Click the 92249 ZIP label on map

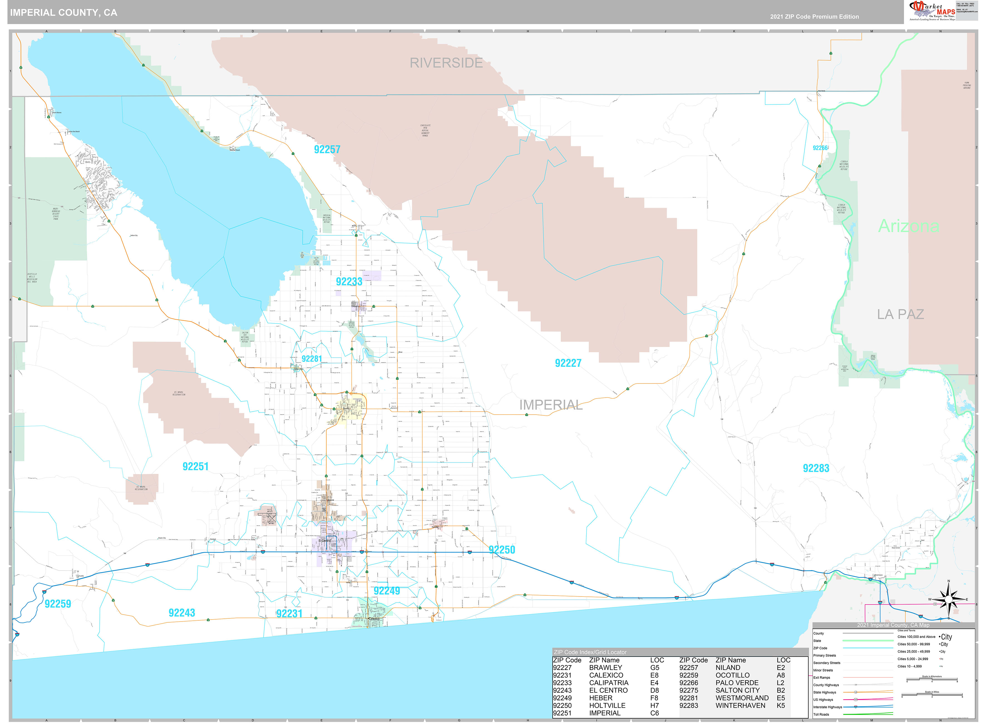387,591
